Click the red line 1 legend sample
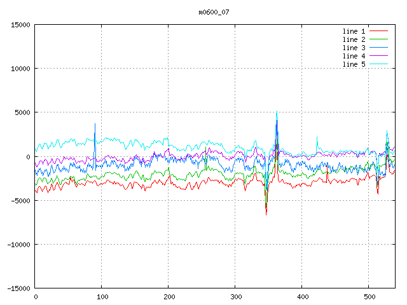Screen dimensions: 407x305 [378, 31]
